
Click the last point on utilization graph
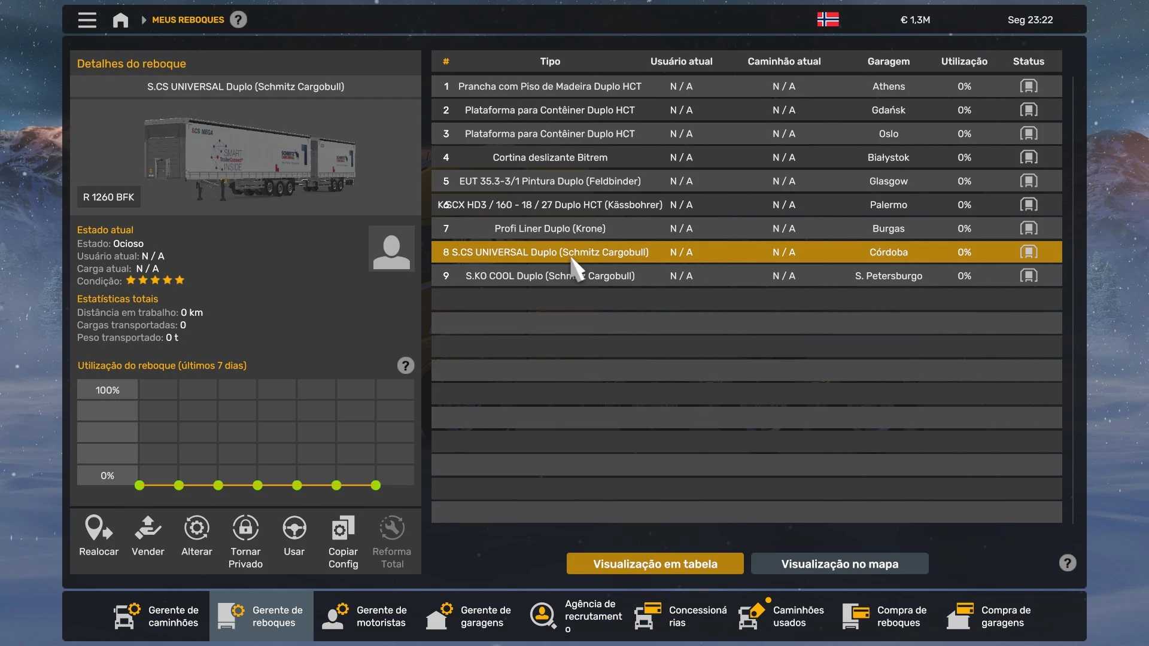pos(375,485)
